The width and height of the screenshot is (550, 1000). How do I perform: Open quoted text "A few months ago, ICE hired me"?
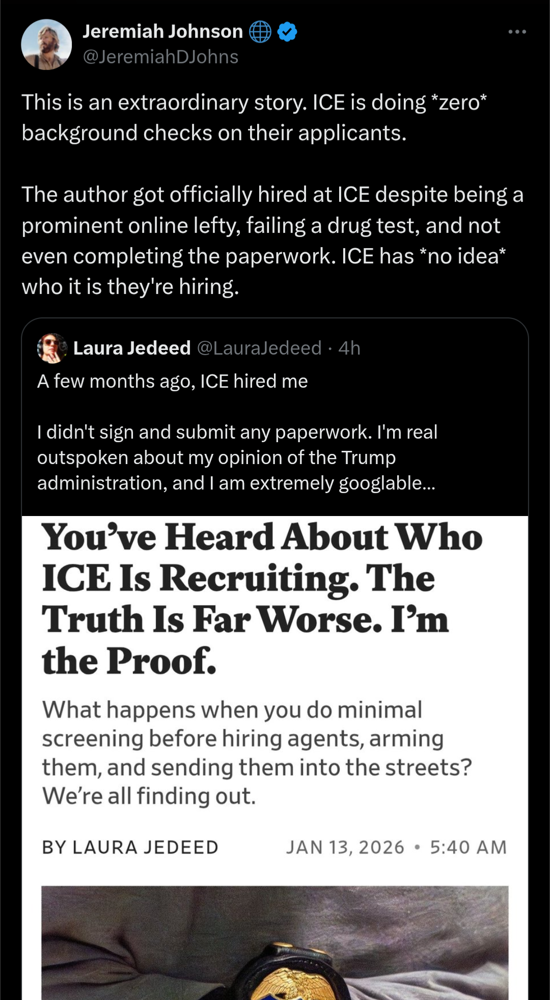pos(173,382)
